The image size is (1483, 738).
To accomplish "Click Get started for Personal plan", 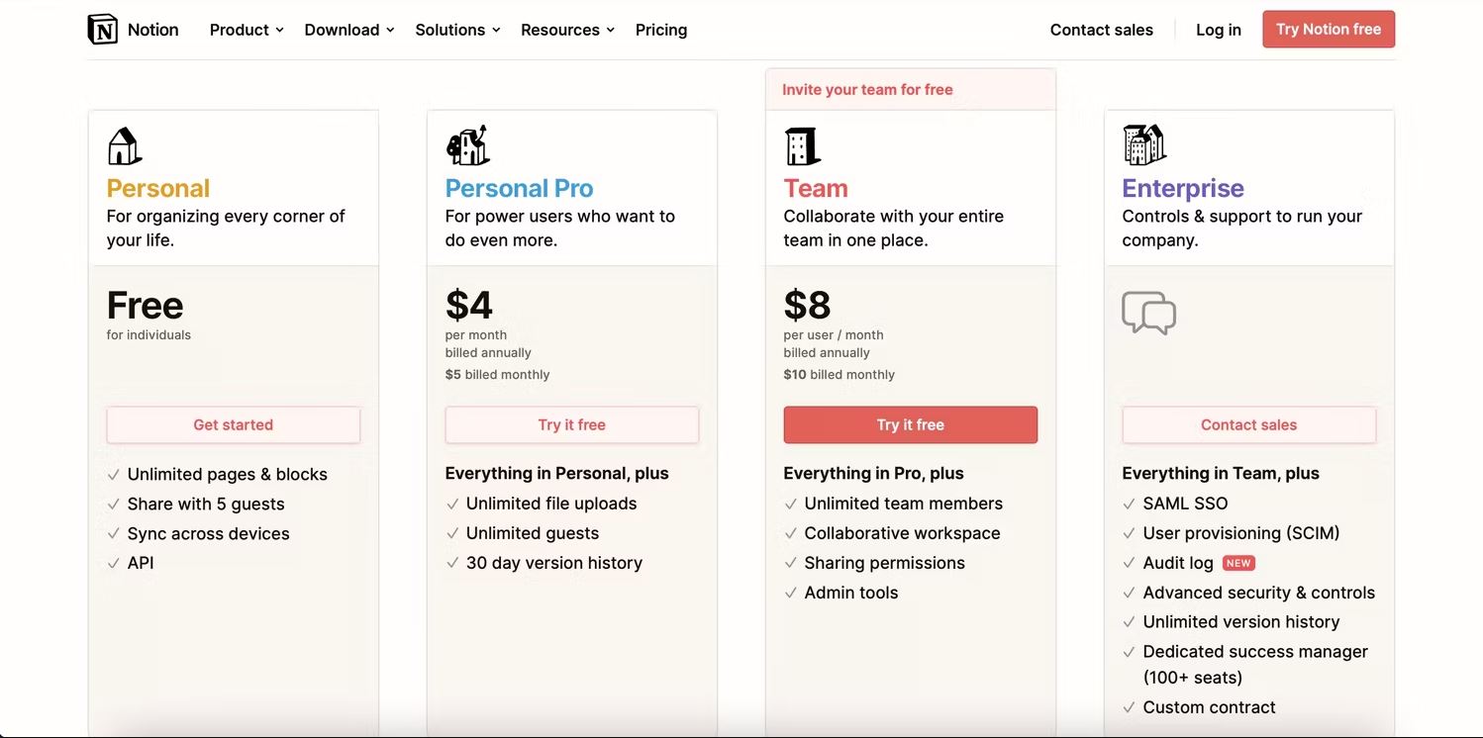I will pos(234,424).
